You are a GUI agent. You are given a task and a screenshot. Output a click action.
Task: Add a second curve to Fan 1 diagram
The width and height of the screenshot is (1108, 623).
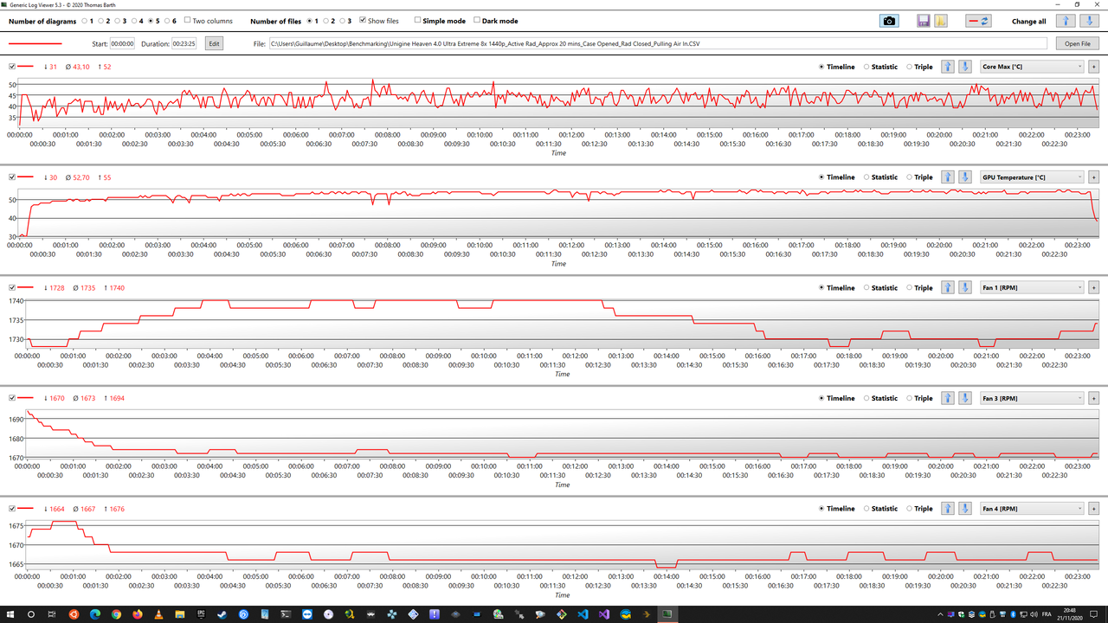(x=1094, y=287)
